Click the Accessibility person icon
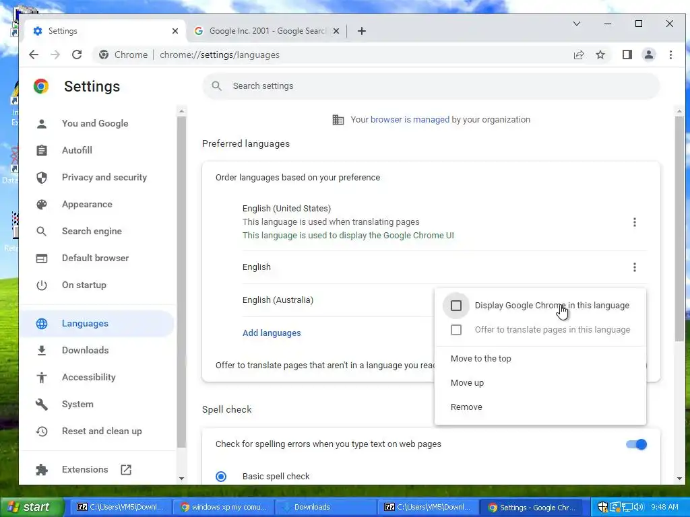Viewport: 690px width, 517px height. point(42,377)
